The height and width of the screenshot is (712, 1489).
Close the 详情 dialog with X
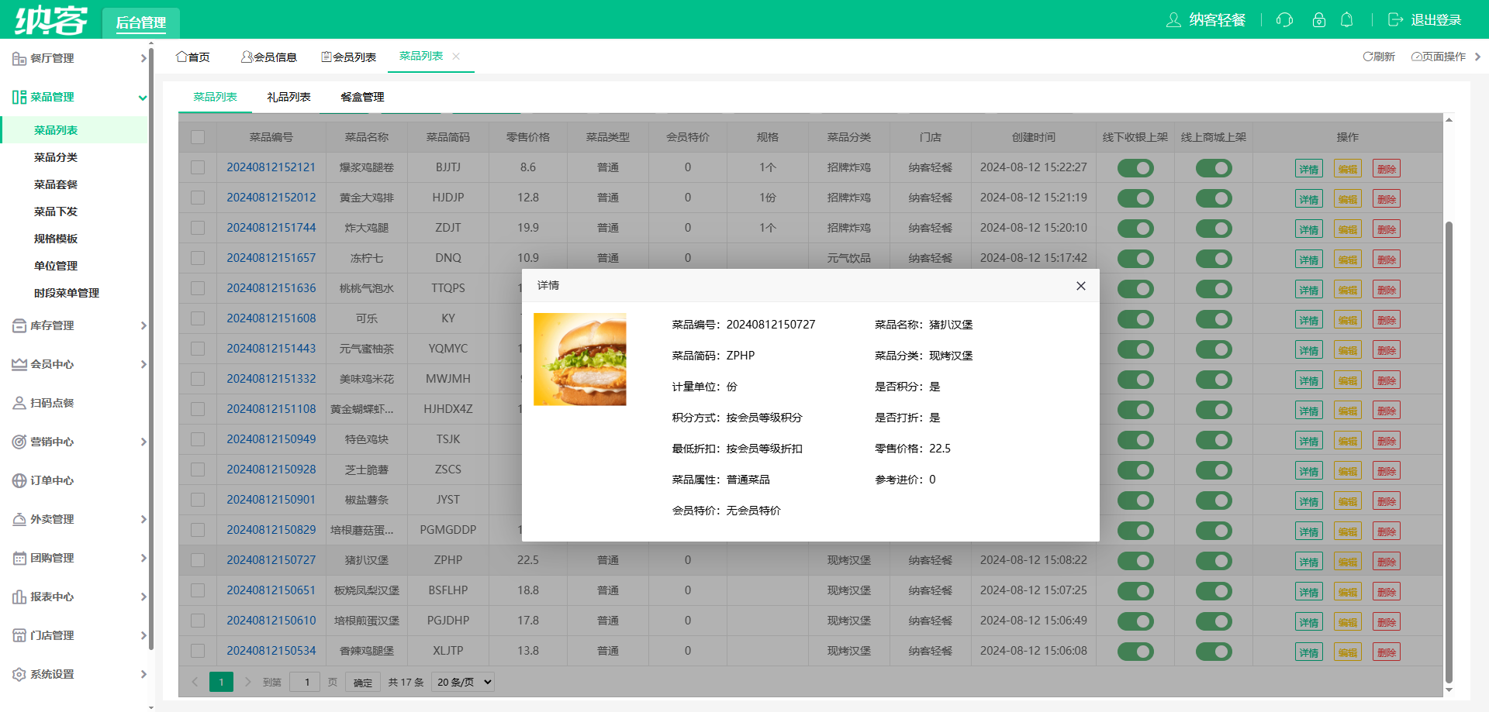point(1081,286)
